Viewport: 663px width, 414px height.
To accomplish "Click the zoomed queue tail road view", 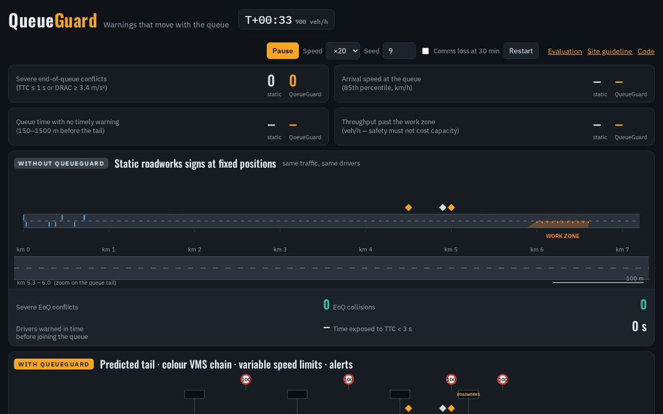I will 331,268.
